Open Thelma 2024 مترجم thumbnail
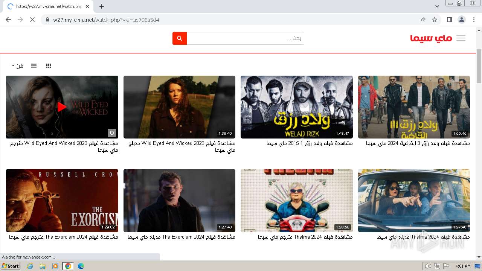This screenshot has height=271, width=482. click(297, 201)
